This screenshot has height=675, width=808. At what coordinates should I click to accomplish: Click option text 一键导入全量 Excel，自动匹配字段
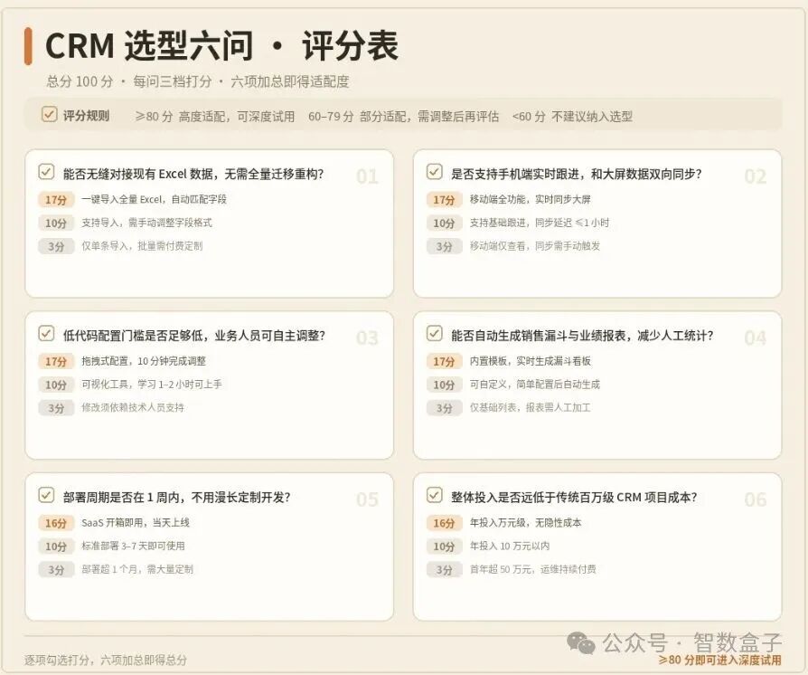click(154, 199)
